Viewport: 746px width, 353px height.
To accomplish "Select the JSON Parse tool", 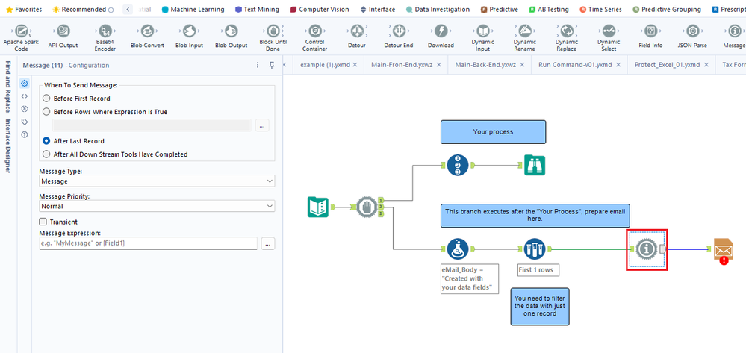I will (692, 37).
